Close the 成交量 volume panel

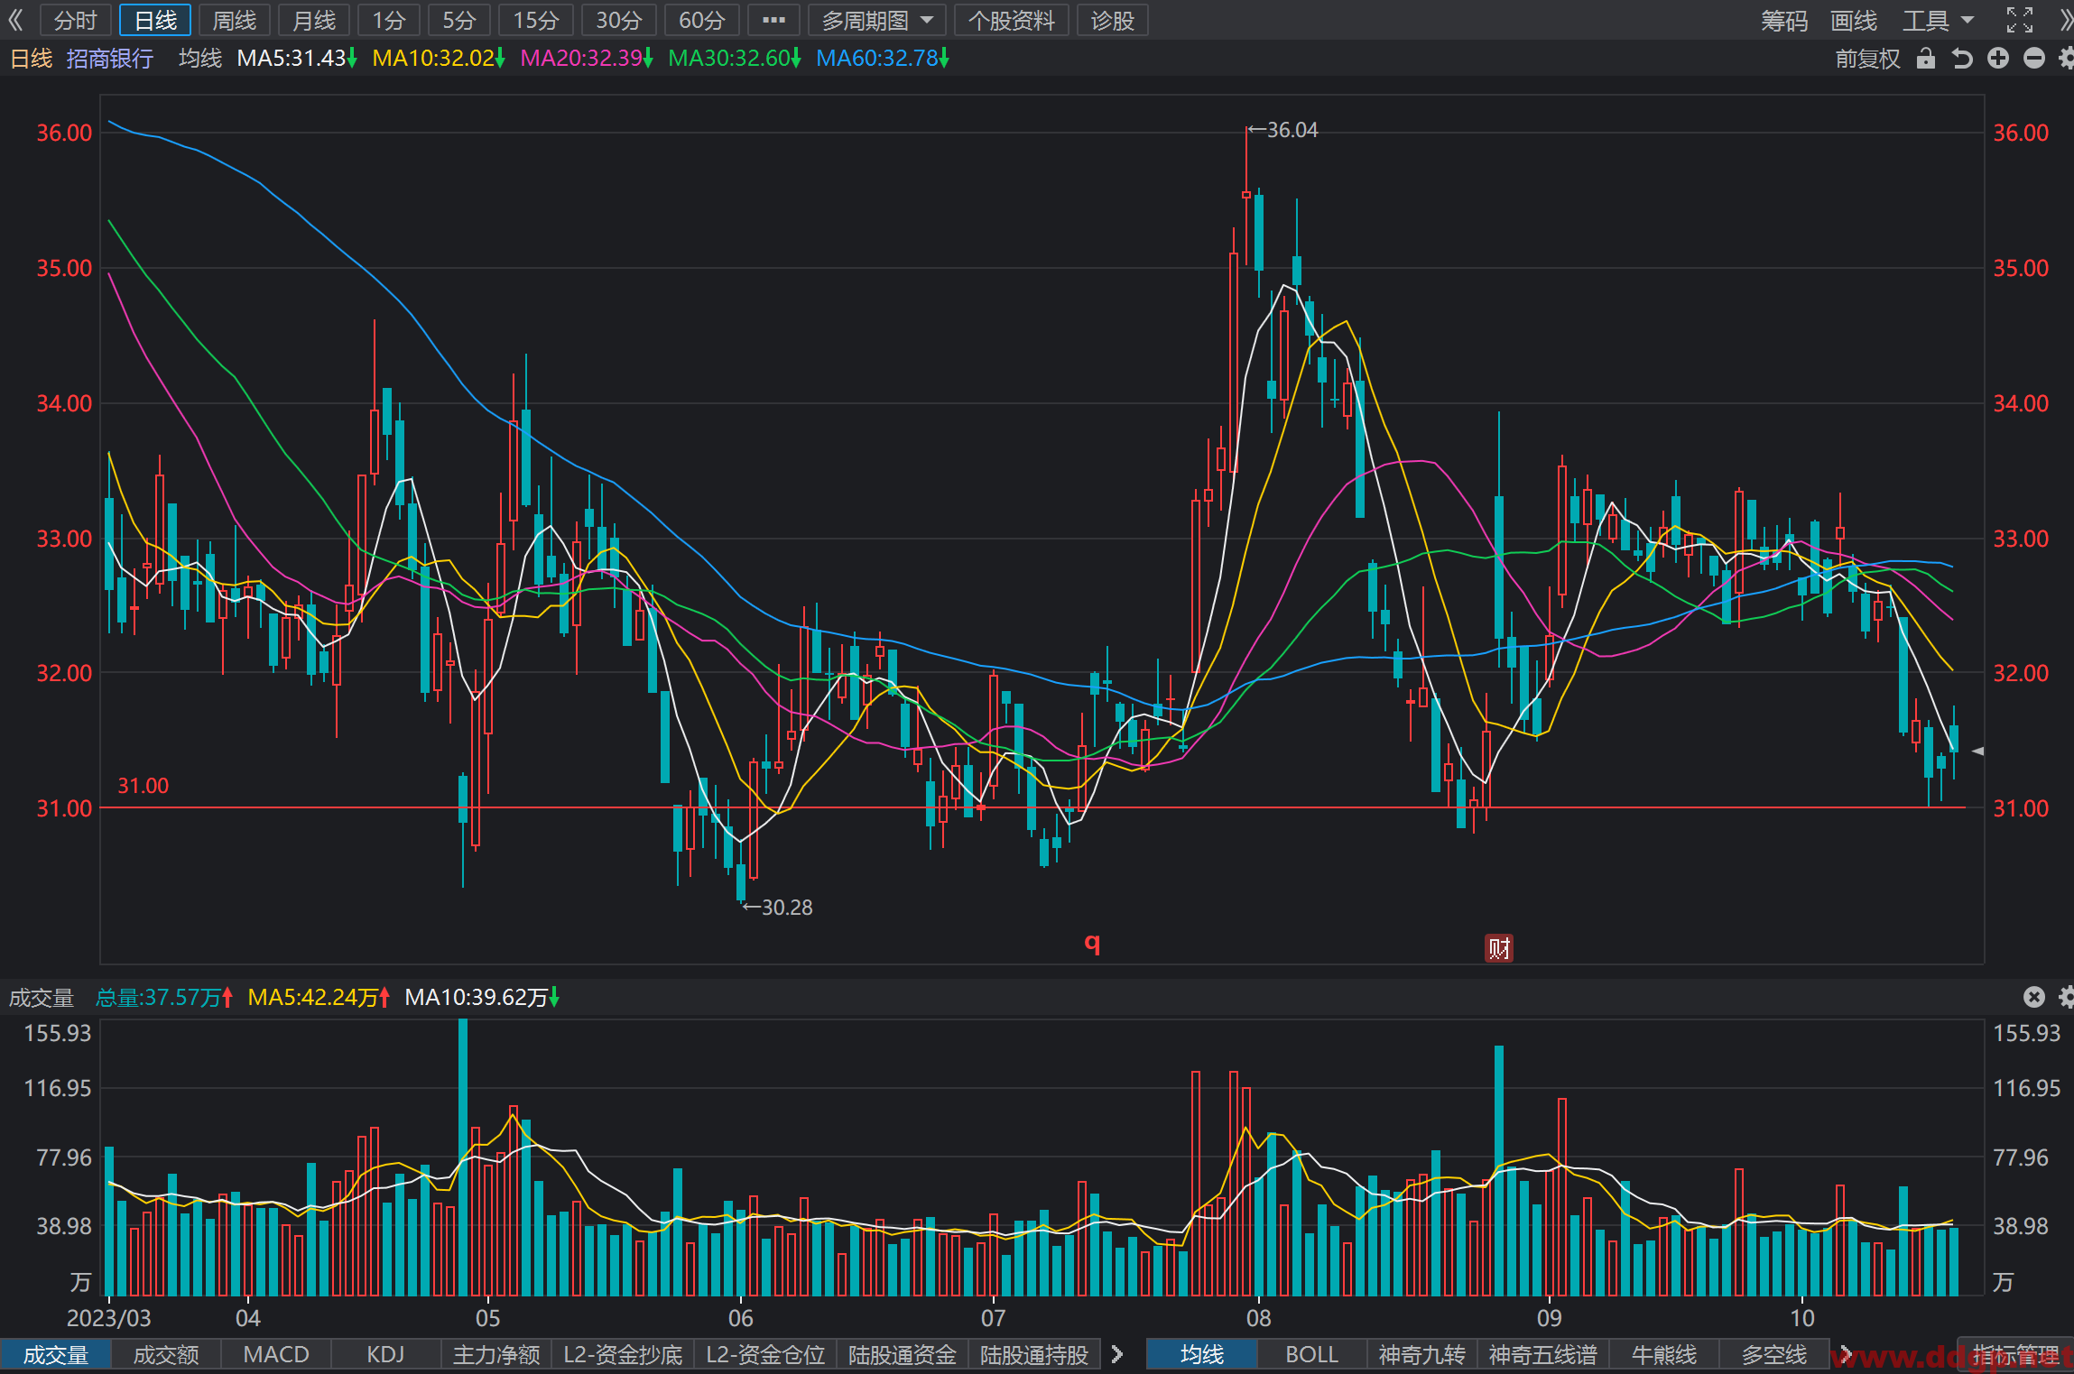(x=2033, y=997)
